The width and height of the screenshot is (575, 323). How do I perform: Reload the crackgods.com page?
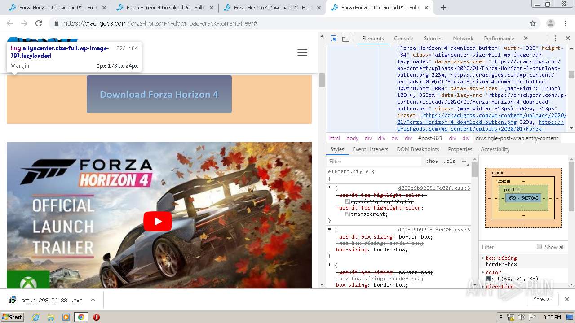[39, 23]
